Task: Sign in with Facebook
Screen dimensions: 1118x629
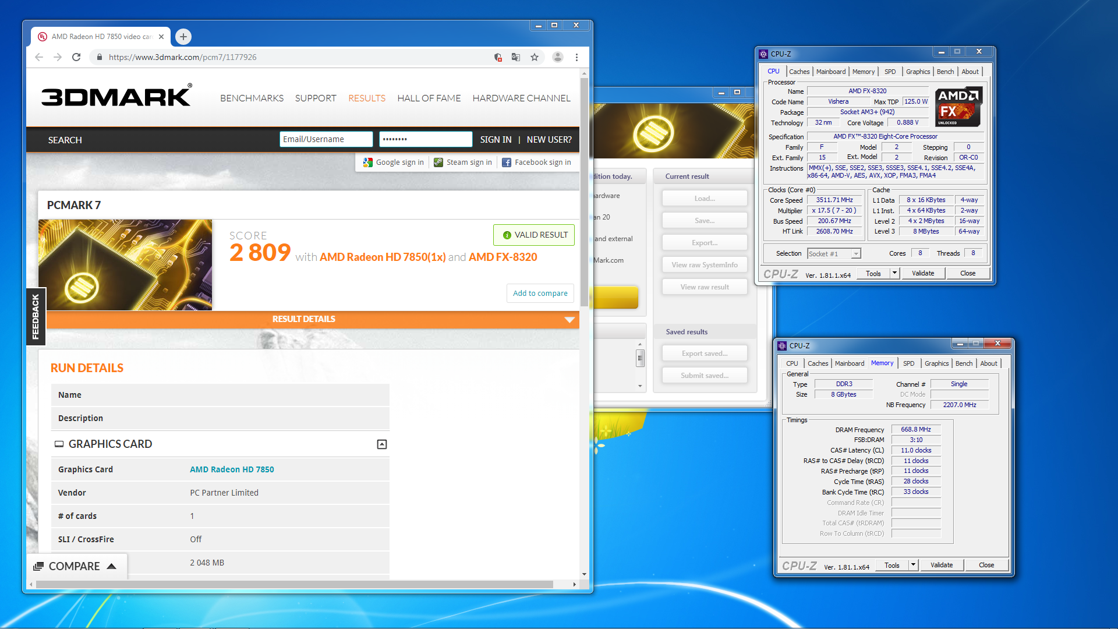Action: (x=536, y=162)
